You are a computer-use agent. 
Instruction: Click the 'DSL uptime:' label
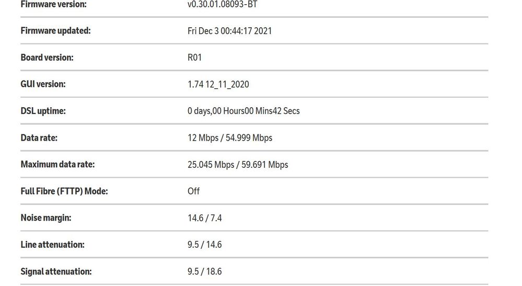(x=43, y=111)
